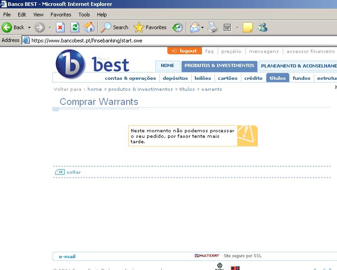337x270 pixels.
Task: Open the Favorites menu
Action: (61, 15)
